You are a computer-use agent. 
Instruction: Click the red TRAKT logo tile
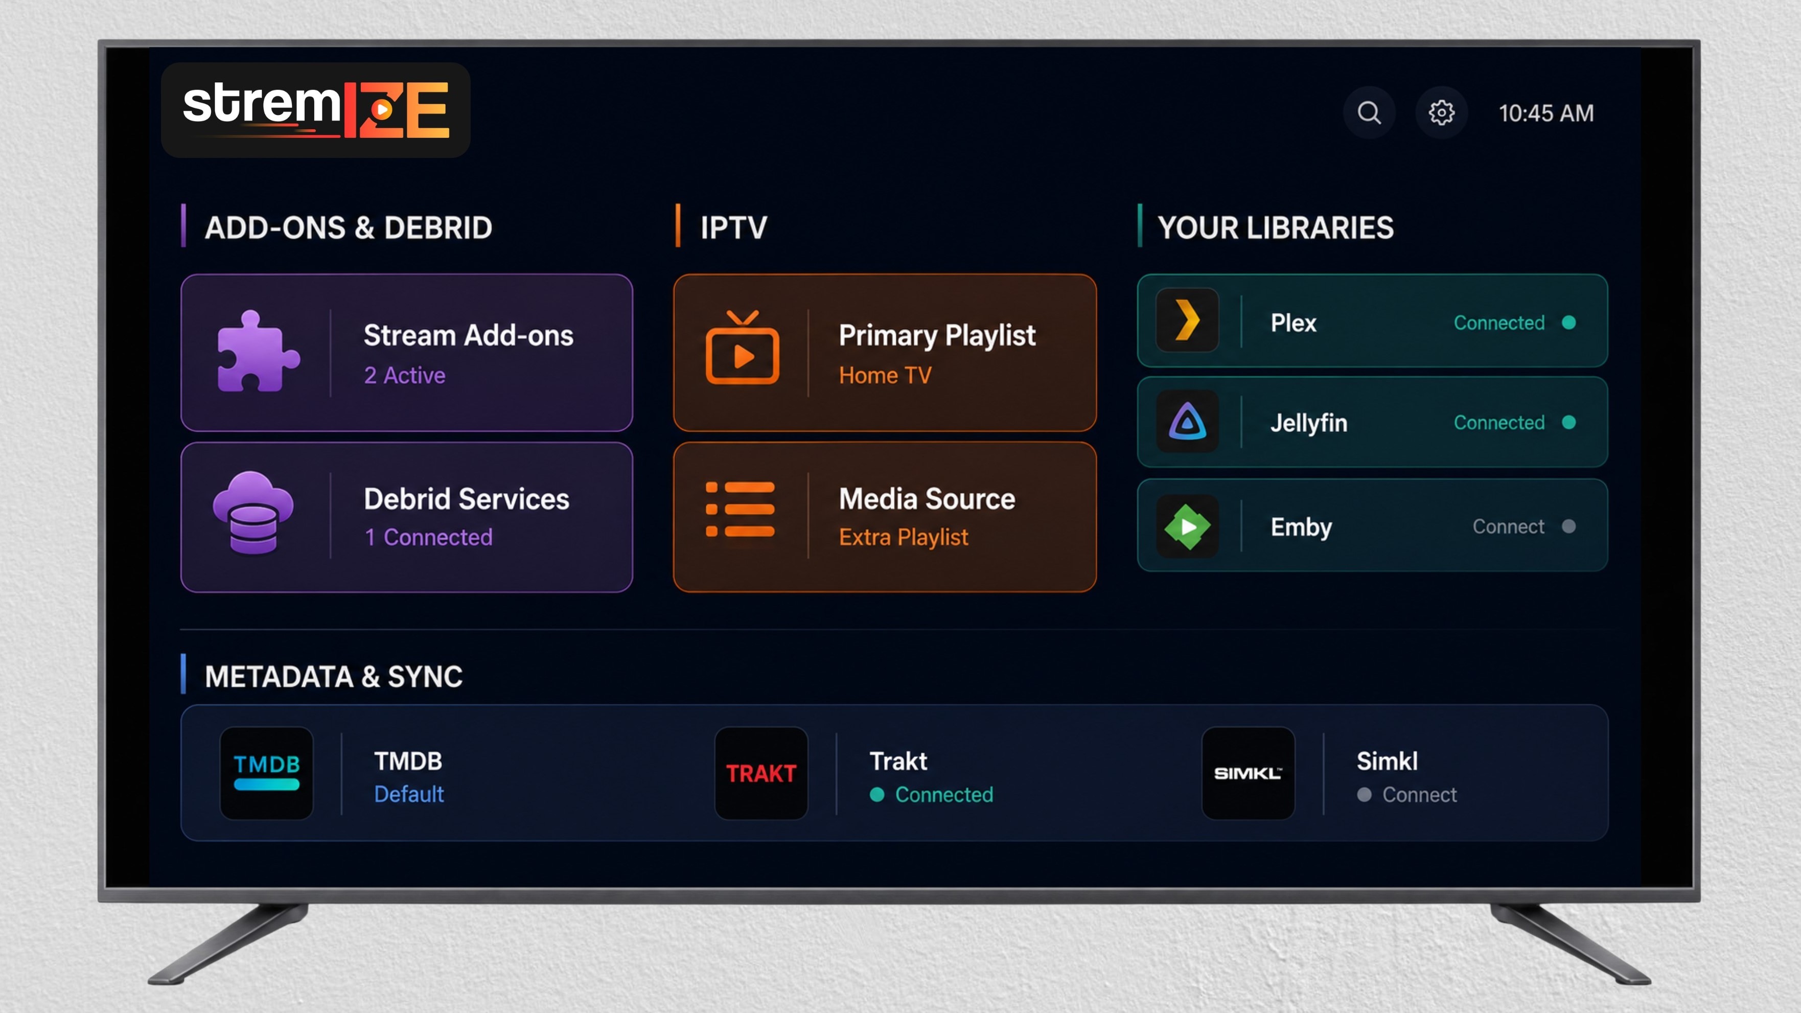(x=761, y=773)
